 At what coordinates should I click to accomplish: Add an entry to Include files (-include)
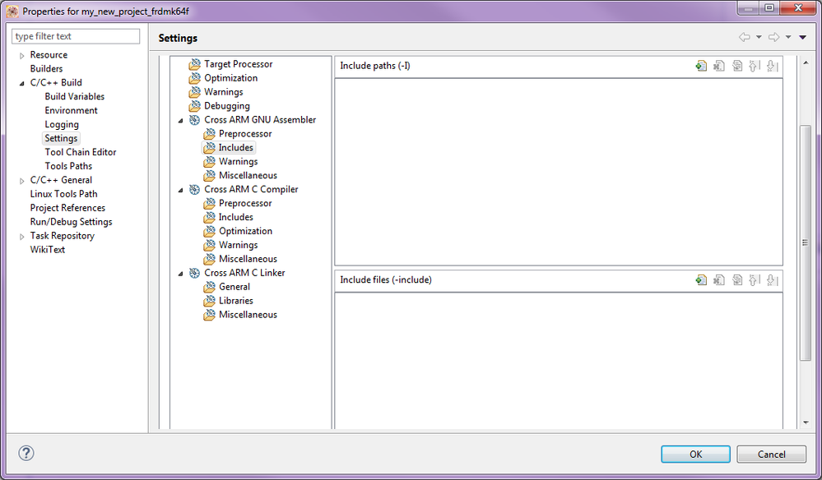pos(701,280)
